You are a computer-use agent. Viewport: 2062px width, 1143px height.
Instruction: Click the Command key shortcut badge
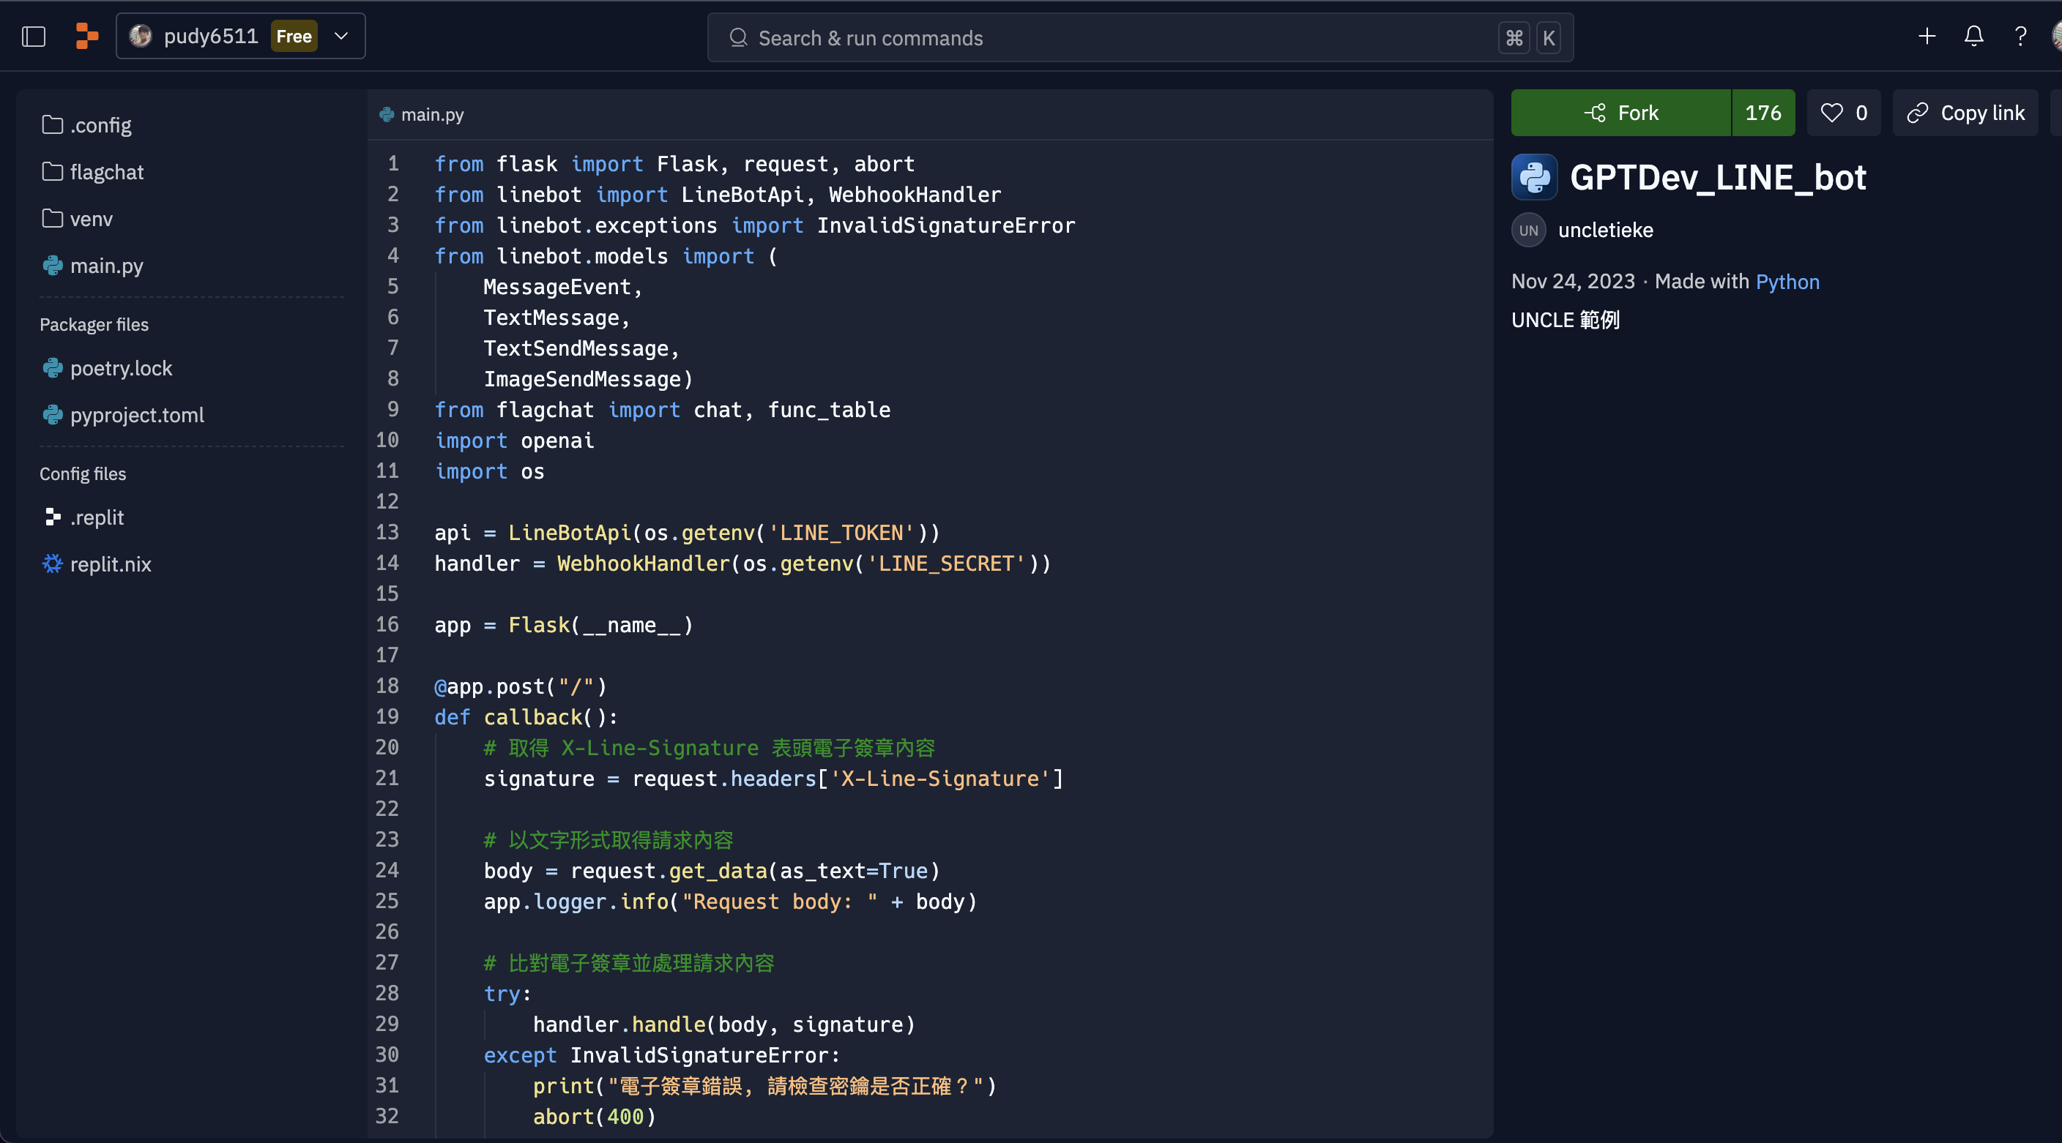coord(1514,37)
